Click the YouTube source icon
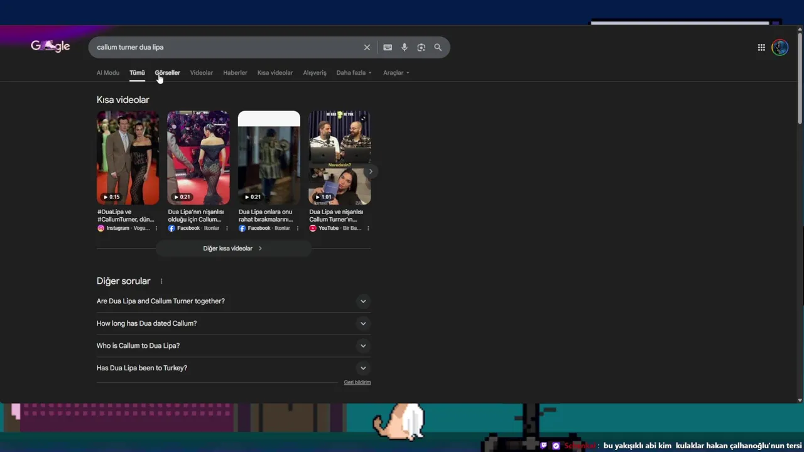 pyautogui.click(x=313, y=229)
